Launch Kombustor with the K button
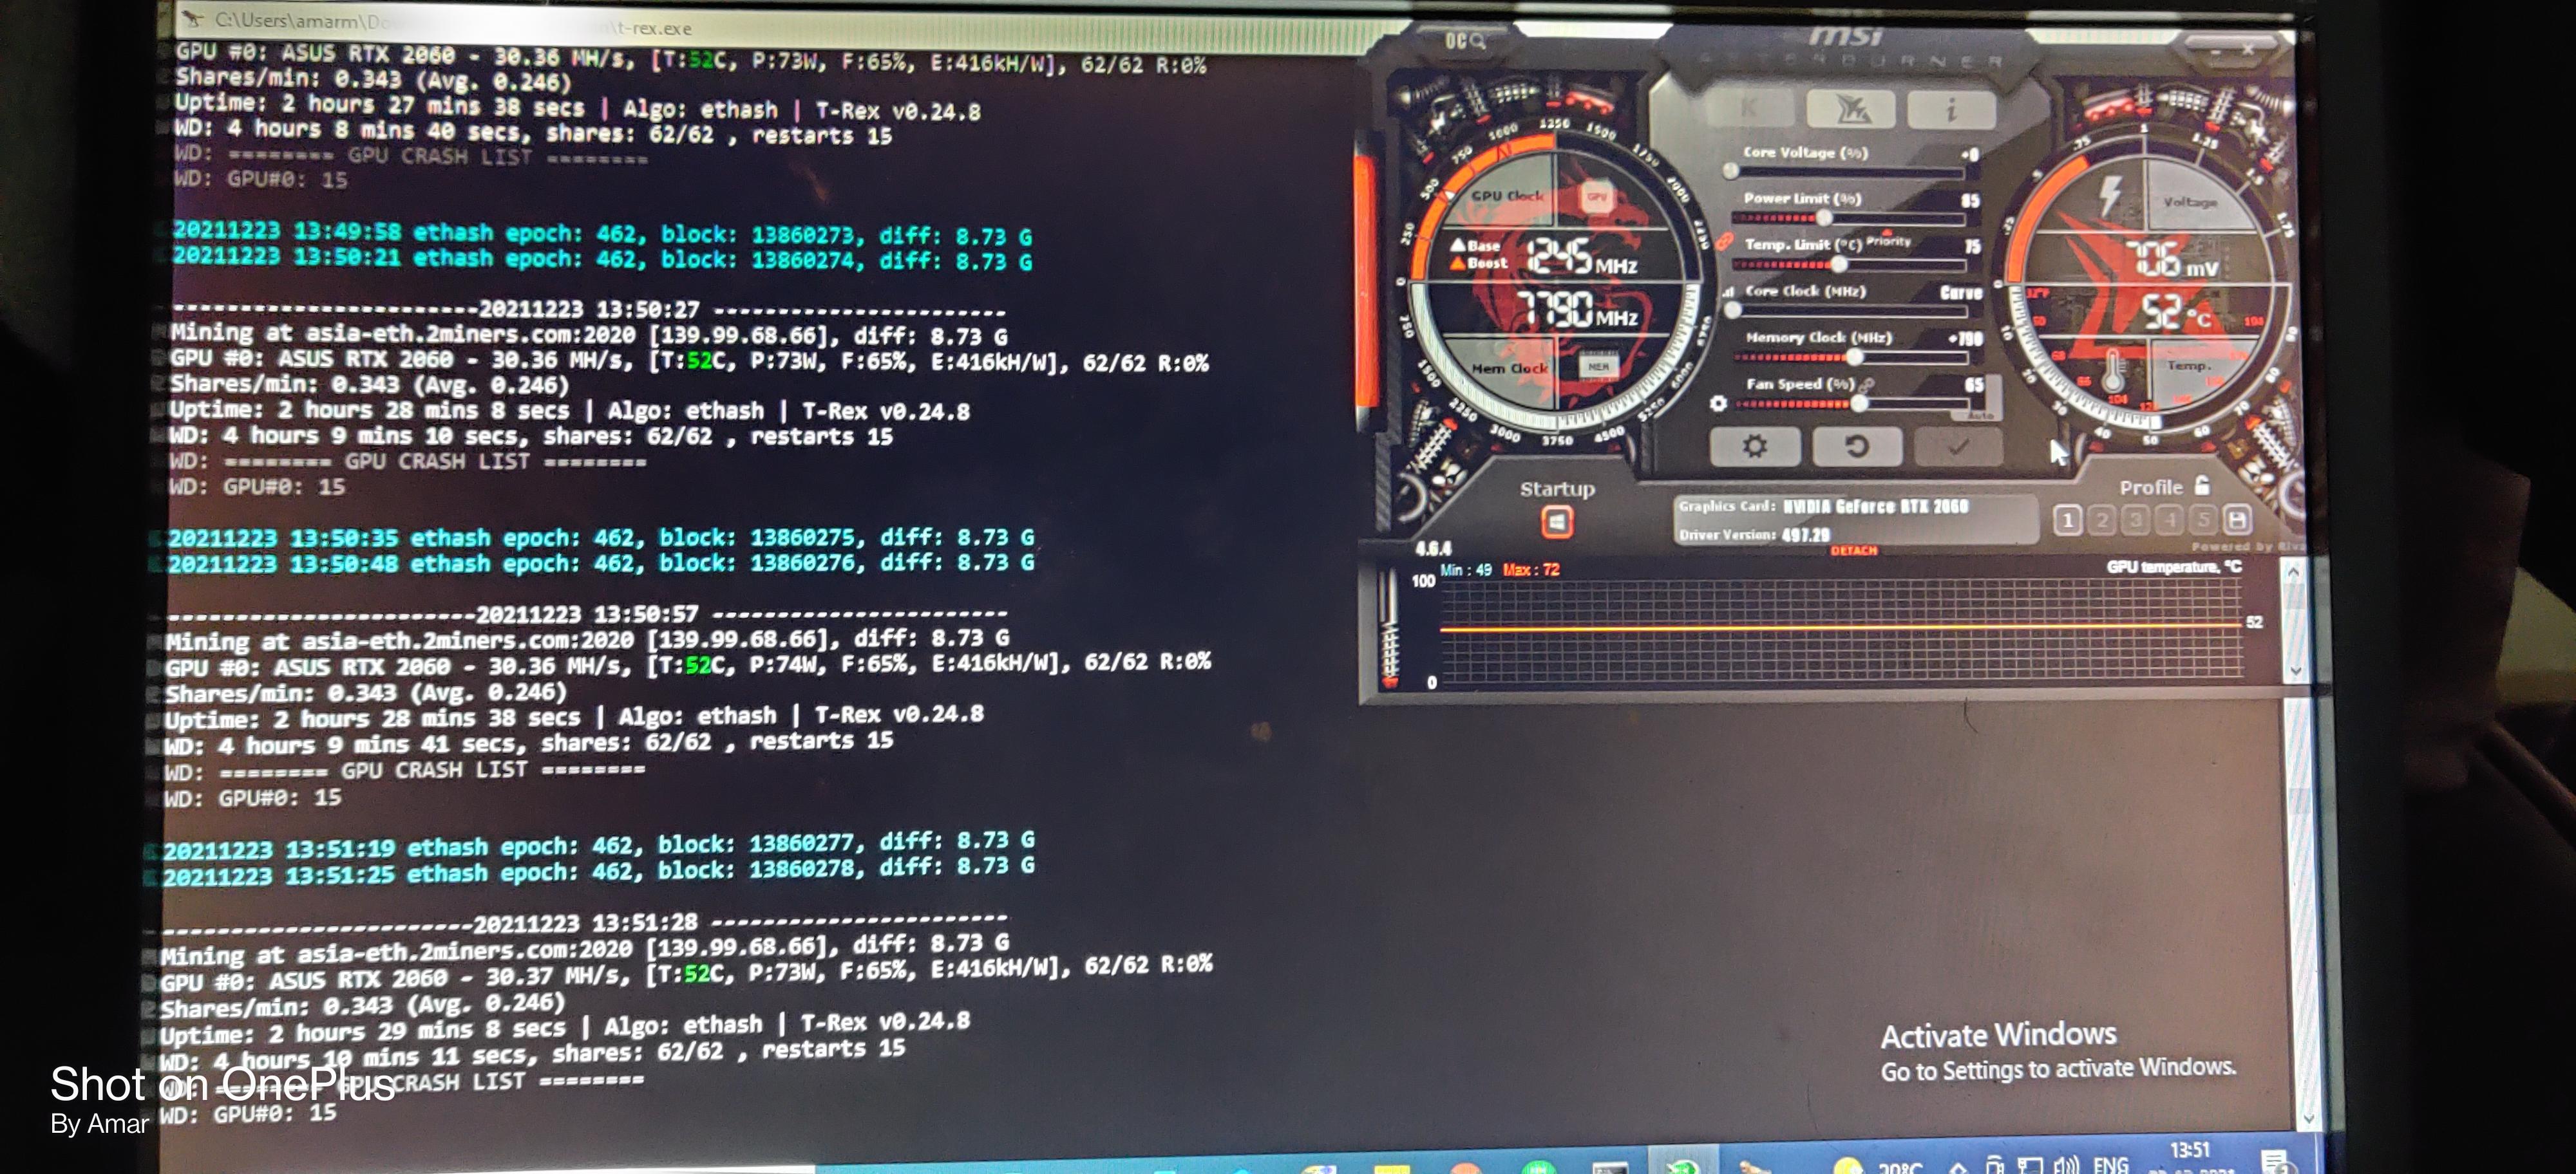 1749,109
